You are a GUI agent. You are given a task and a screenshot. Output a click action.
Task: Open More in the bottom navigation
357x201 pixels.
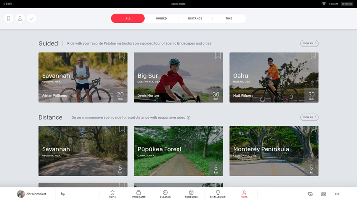coord(244,194)
